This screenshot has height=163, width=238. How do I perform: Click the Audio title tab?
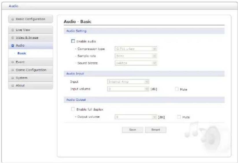click(14, 6)
